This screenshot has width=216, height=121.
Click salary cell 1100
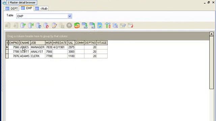71,56
